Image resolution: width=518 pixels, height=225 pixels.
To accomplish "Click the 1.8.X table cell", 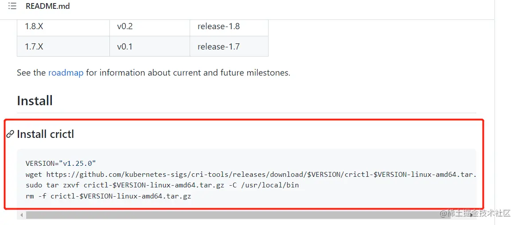I will point(63,27).
